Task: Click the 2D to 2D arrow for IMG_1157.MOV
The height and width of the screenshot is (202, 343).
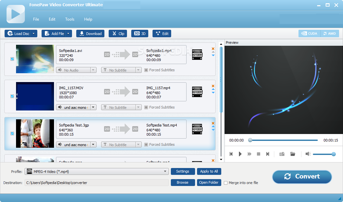Action: point(121,92)
